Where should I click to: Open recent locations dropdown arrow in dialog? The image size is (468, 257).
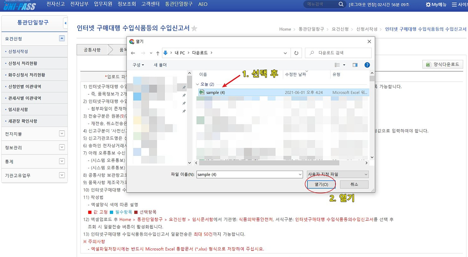(x=151, y=53)
